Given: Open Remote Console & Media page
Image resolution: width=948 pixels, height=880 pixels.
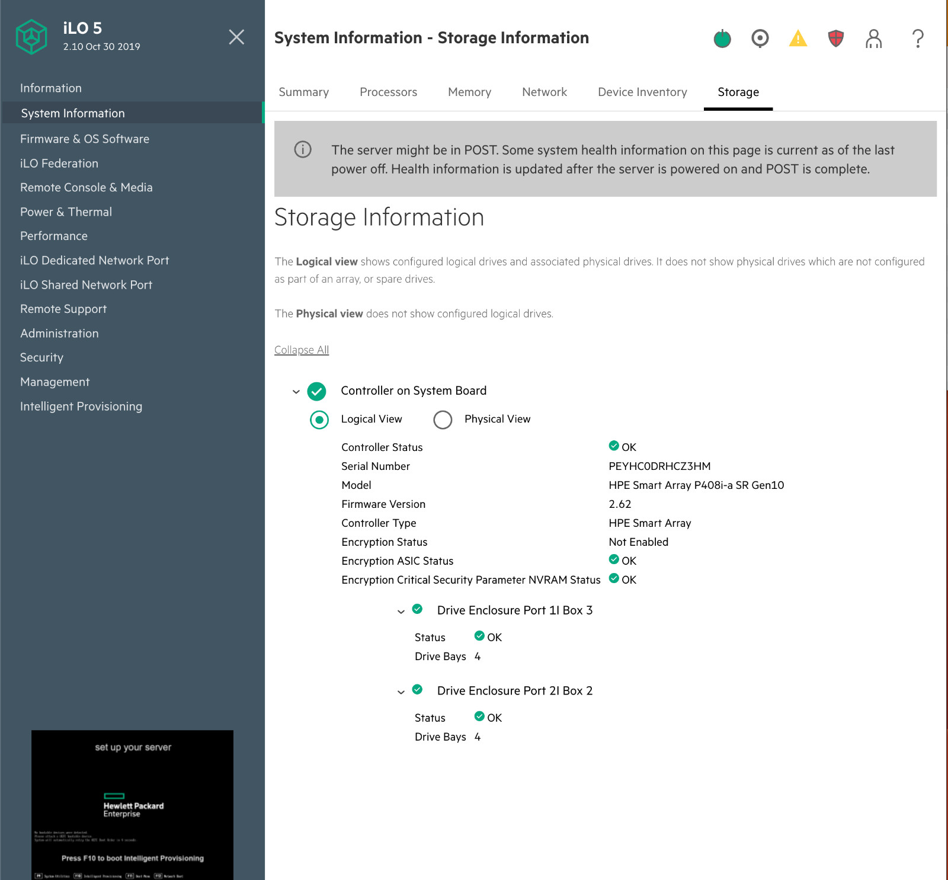Looking at the screenshot, I should (87, 187).
